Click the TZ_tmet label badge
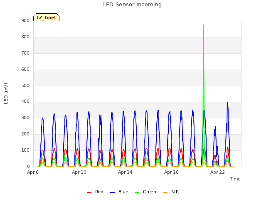266x200 pixels. pos(46,17)
